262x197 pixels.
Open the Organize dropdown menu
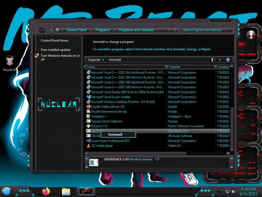pyautogui.click(x=96, y=60)
